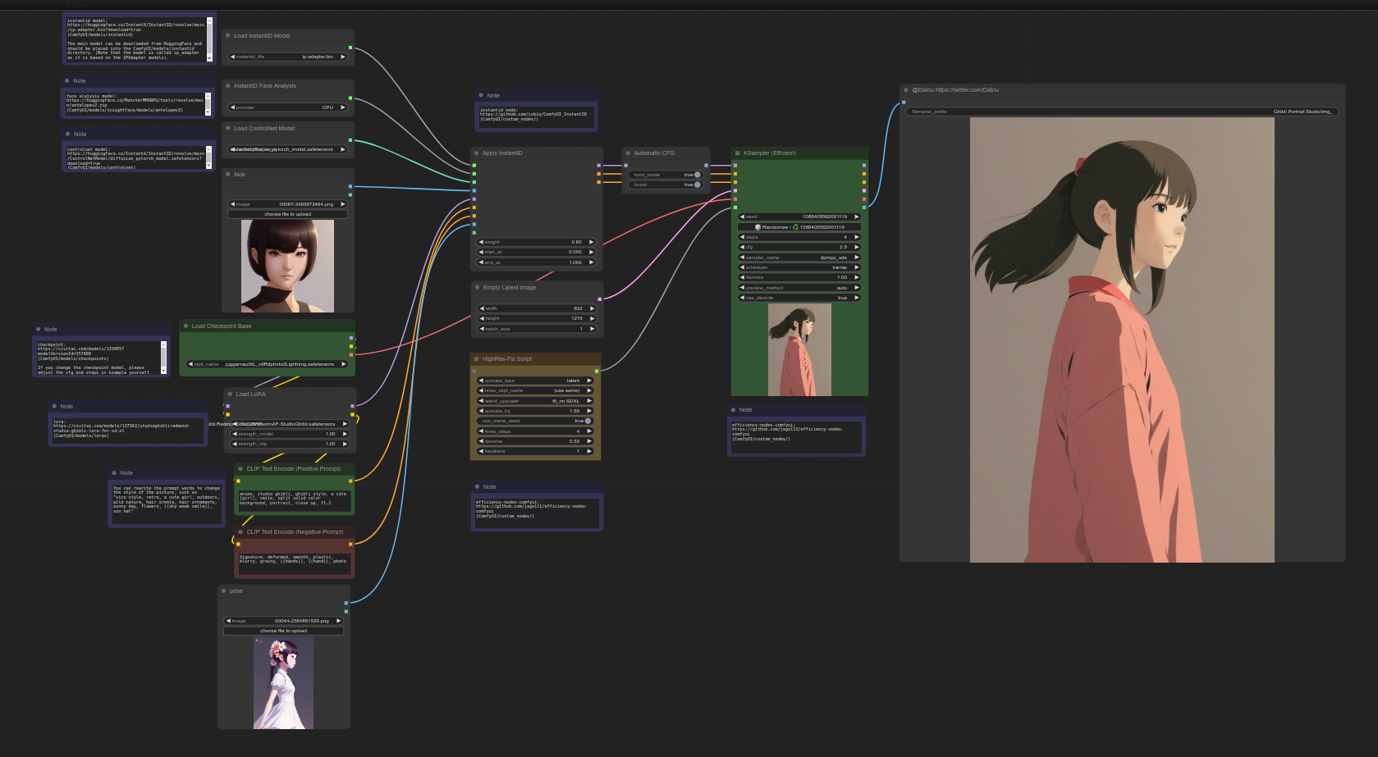Open the vae_decode dropdown set to true
The height and width of the screenshot is (757, 1378).
799,298
